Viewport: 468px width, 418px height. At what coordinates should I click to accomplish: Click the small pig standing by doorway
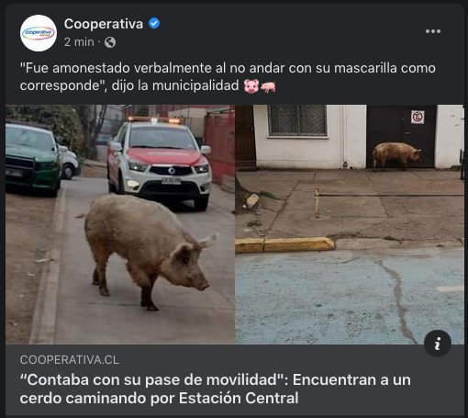tap(396, 155)
